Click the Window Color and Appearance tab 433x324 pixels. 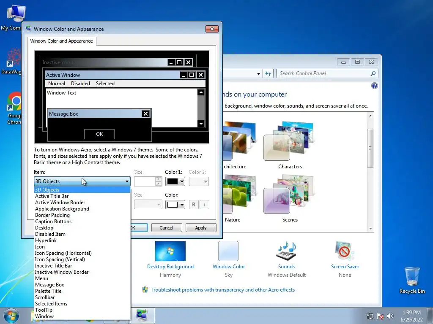(x=62, y=41)
